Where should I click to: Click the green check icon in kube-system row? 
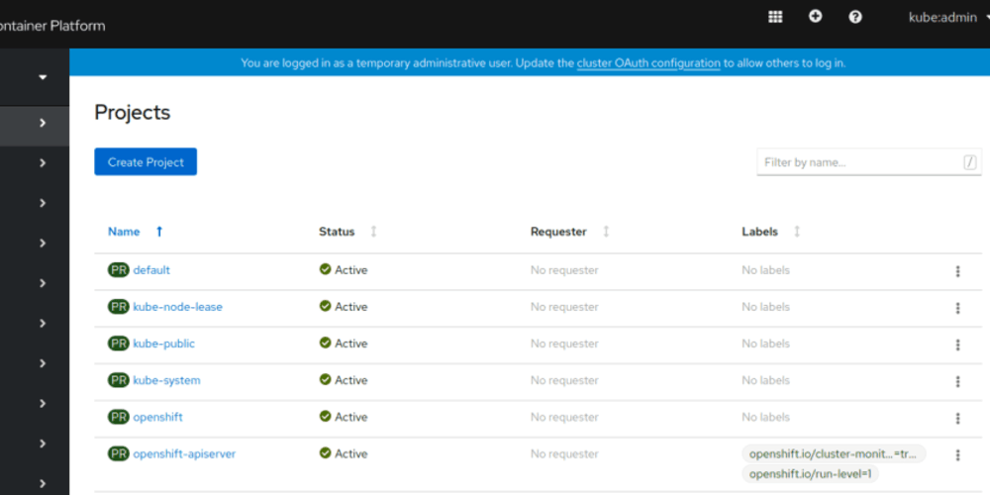[325, 379]
